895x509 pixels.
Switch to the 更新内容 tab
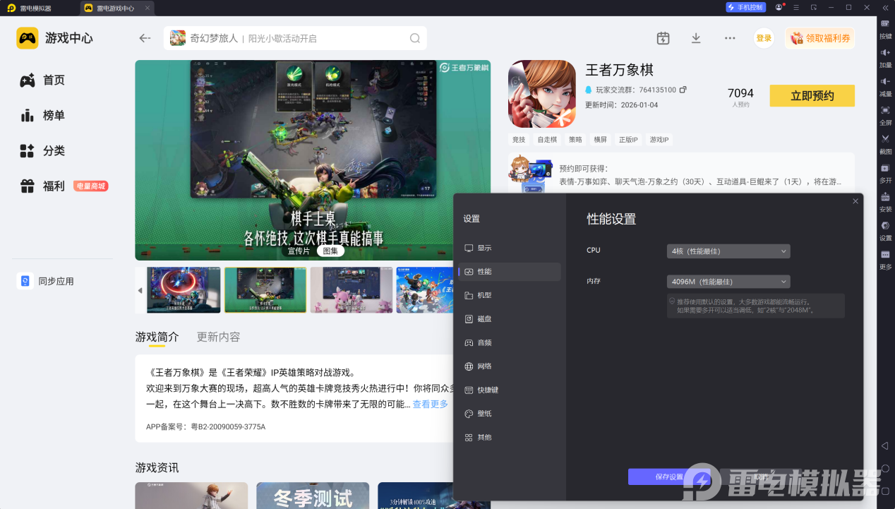tap(218, 337)
